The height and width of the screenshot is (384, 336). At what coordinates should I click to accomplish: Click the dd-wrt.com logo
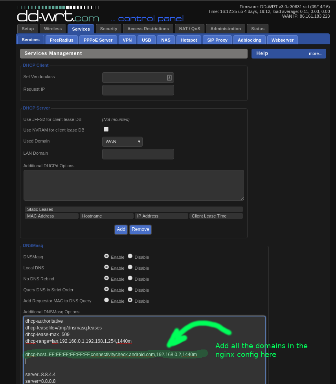(x=58, y=14)
